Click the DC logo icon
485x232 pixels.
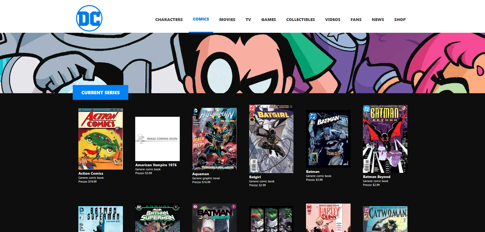pos(89,18)
